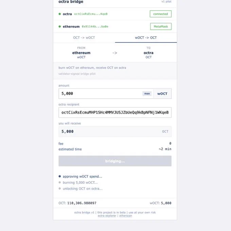Switch to the OCT -> wOCT tab
The image size is (231, 231).
84,38
